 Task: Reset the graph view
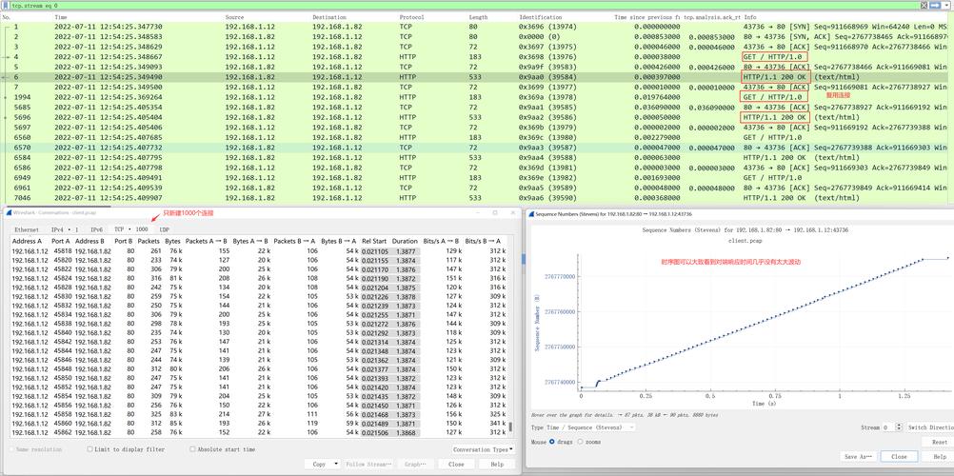(x=940, y=442)
